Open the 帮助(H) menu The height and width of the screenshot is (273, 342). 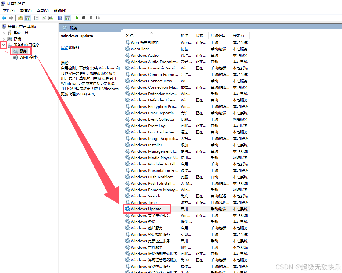tap(60, 10)
